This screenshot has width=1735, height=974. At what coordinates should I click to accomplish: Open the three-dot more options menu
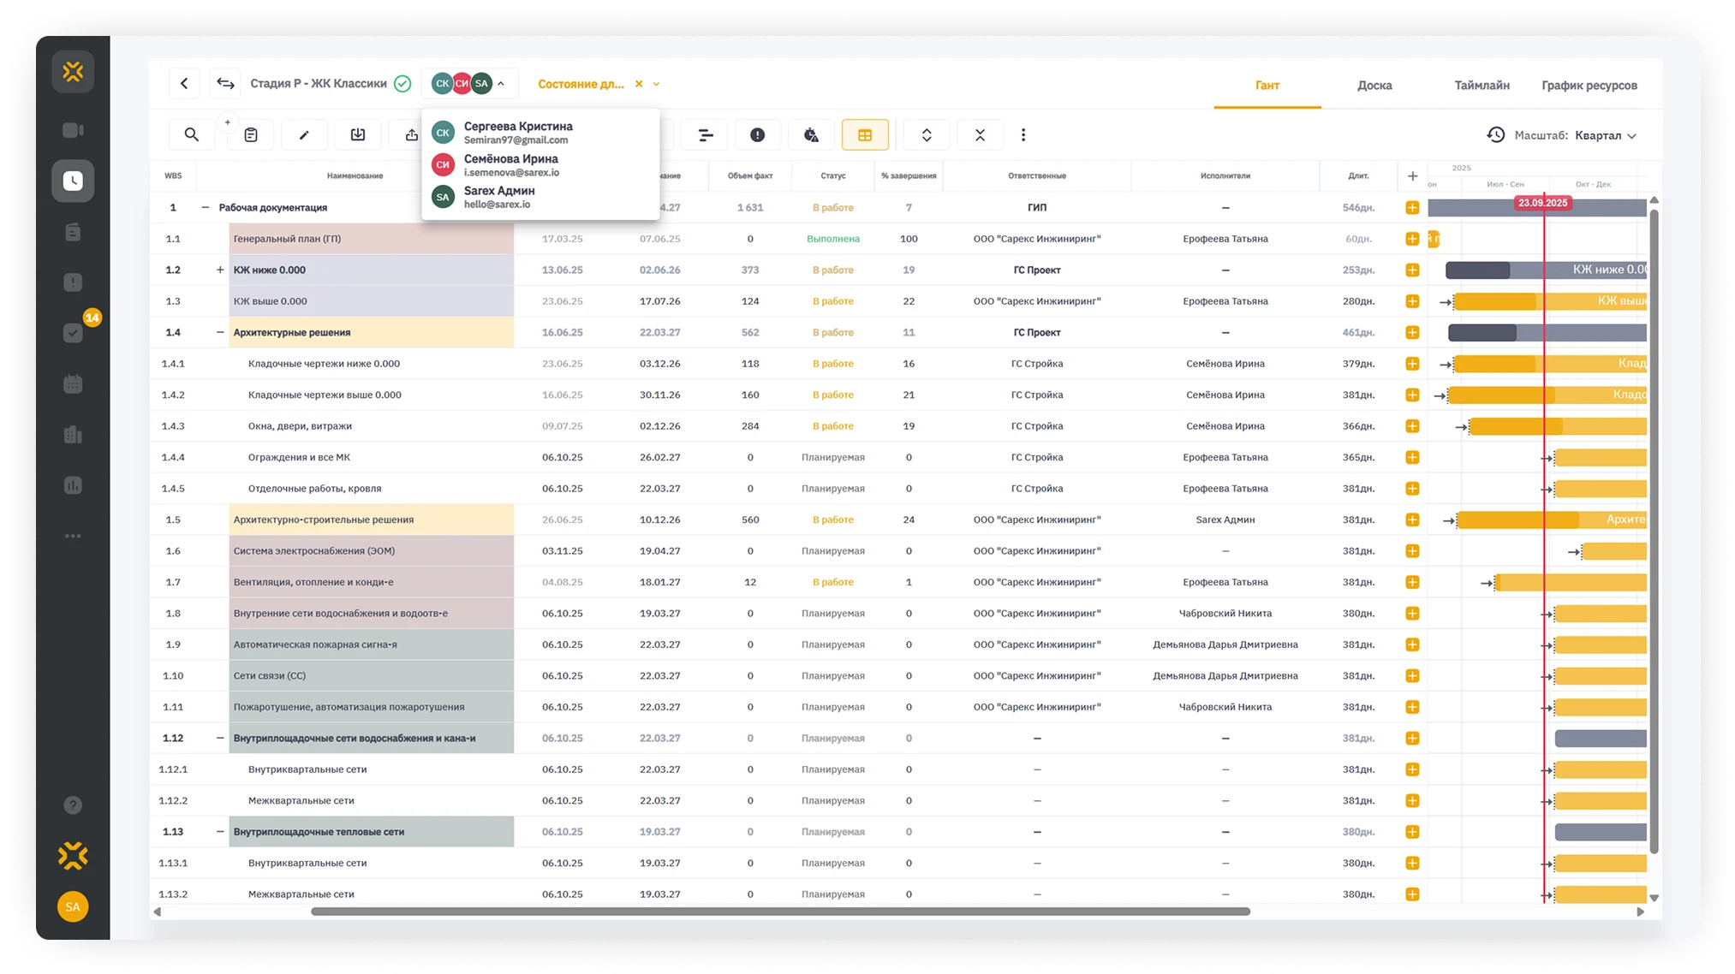(1023, 135)
